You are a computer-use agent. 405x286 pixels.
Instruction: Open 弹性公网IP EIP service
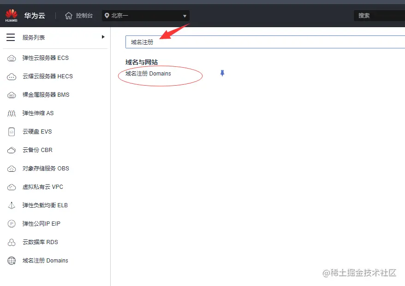[x=42, y=224]
